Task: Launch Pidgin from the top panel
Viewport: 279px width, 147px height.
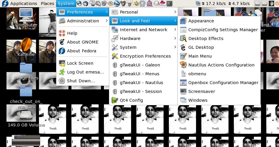Action: tap(150, 3)
